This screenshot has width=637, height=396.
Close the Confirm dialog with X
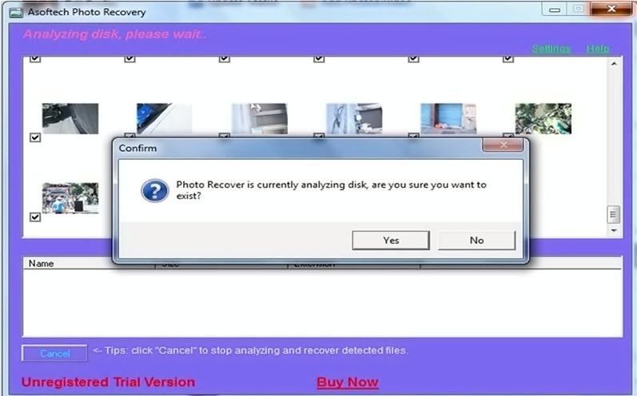click(x=503, y=145)
